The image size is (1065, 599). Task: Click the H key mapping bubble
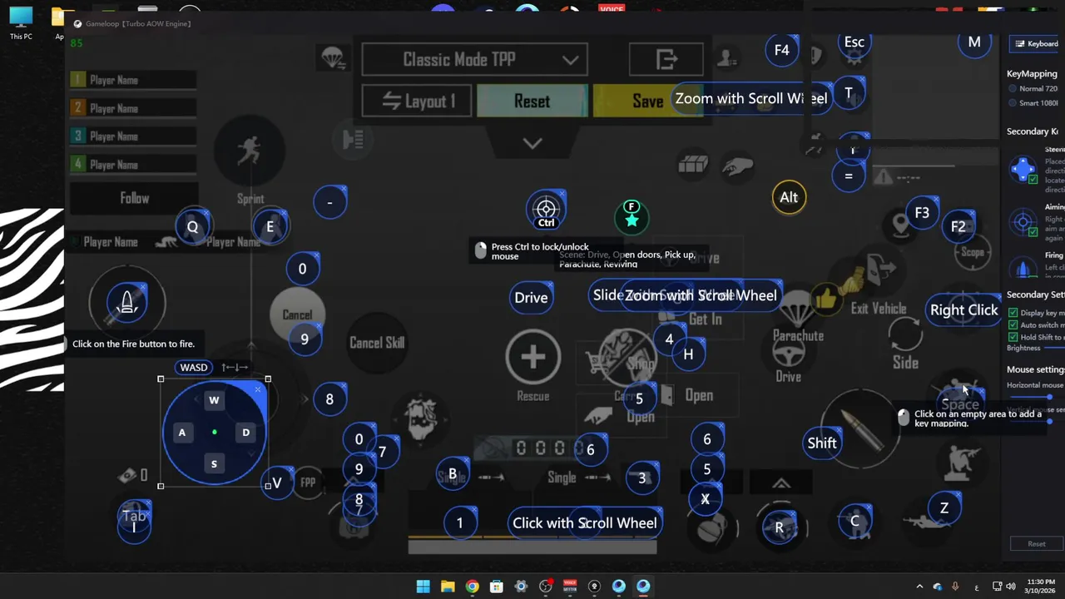(688, 354)
